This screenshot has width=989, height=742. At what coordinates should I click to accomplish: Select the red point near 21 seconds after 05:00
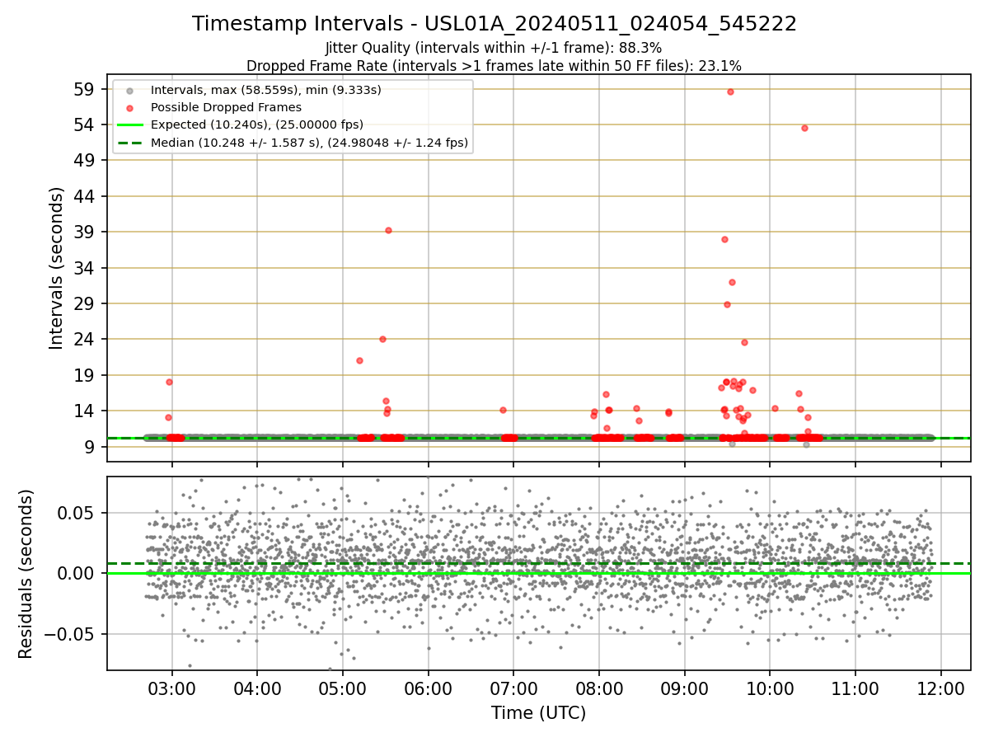(x=359, y=360)
